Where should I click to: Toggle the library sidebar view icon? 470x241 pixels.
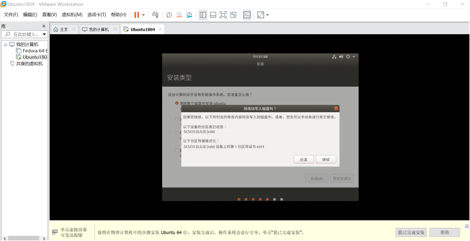203,15
